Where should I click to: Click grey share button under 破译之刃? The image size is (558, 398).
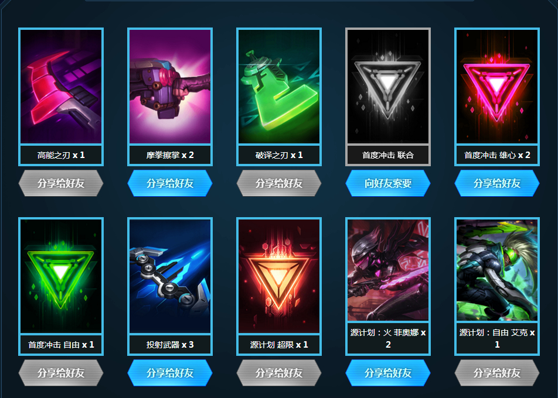click(278, 183)
